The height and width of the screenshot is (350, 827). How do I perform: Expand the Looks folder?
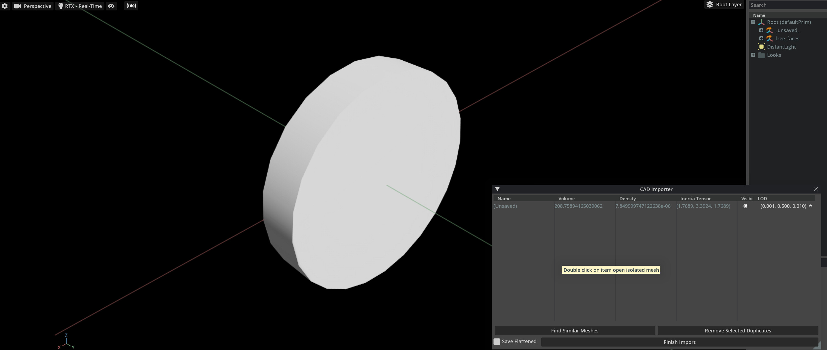753,55
